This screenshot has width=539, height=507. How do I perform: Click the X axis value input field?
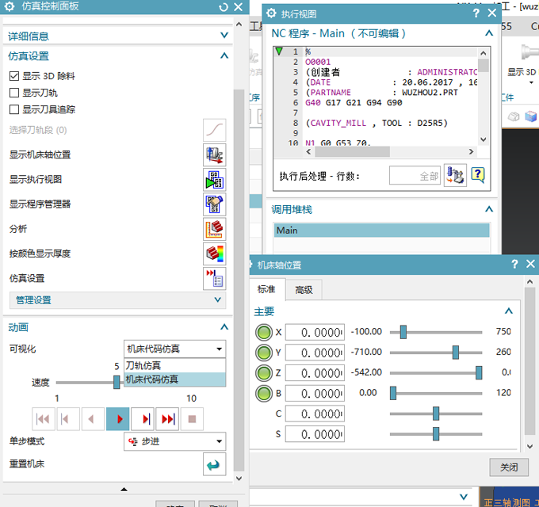[x=314, y=332]
